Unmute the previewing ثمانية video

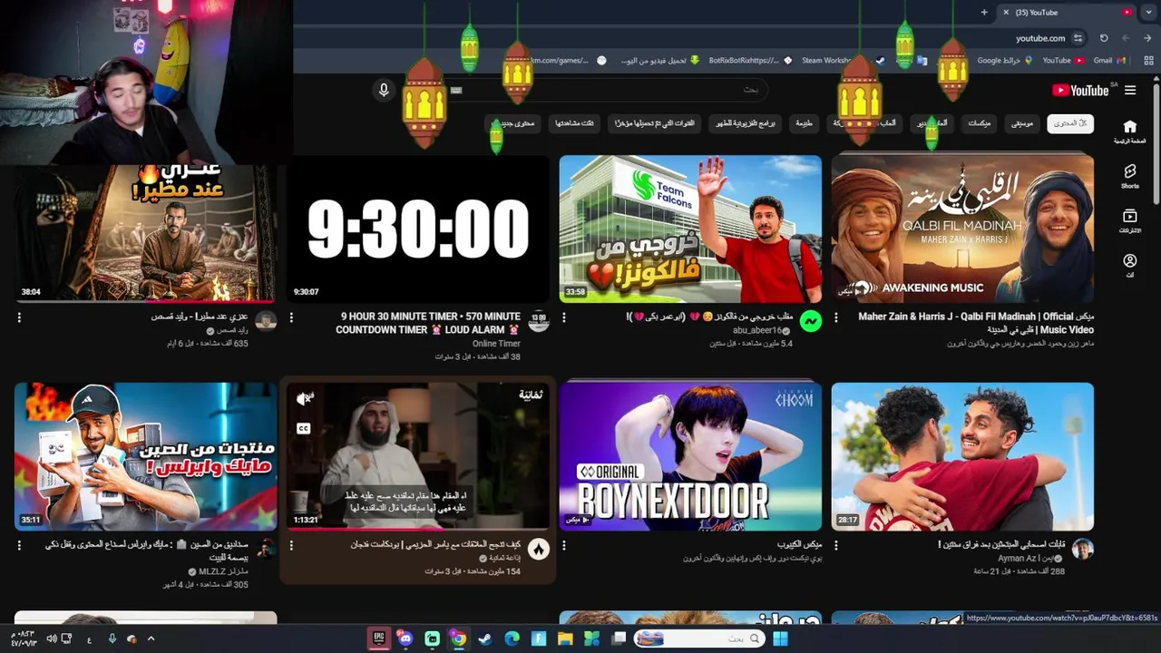click(305, 398)
